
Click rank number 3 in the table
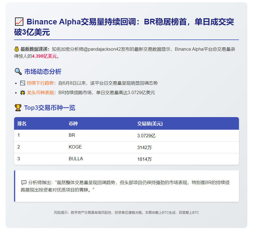(x=19, y=159)
